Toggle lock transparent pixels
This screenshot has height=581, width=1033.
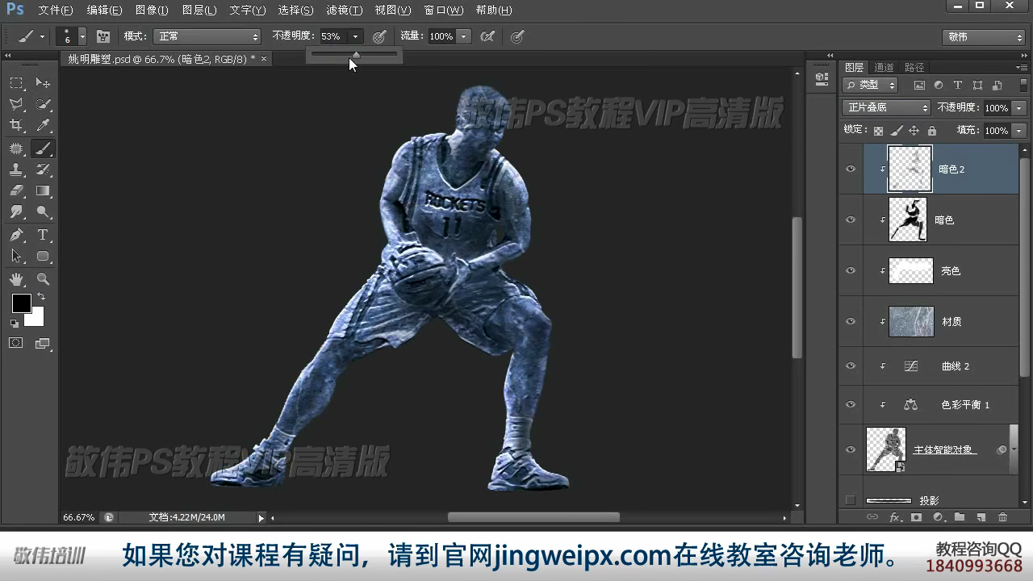point(878,130)
